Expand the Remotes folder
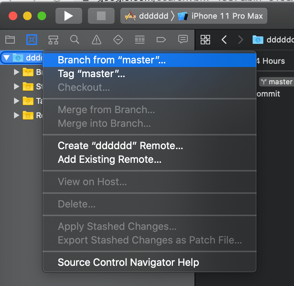The height and width of the screenshot is (286, 294). tap(16, 115)
